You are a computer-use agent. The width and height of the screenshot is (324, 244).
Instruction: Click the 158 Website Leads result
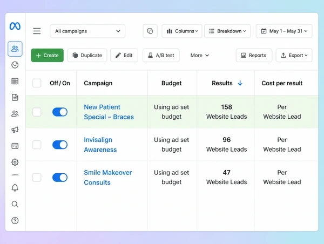(x=226, y=112)
